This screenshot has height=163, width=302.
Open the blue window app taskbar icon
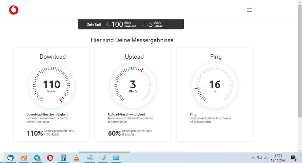[x=116, y=158]
